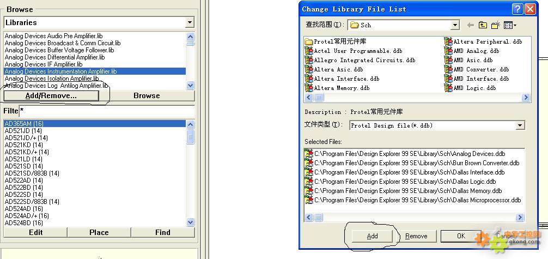The height and width of the screenshot is (259, 548).
Task: Select Analog Devices IF Amplifier.lib
Action: (44, 64)
